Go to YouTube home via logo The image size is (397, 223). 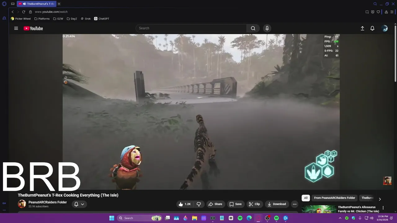[33, 28]
